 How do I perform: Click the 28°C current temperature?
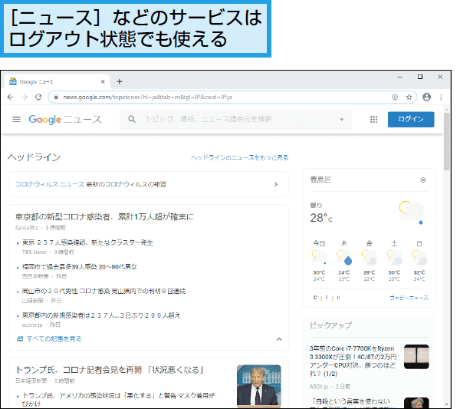(321, 218)
